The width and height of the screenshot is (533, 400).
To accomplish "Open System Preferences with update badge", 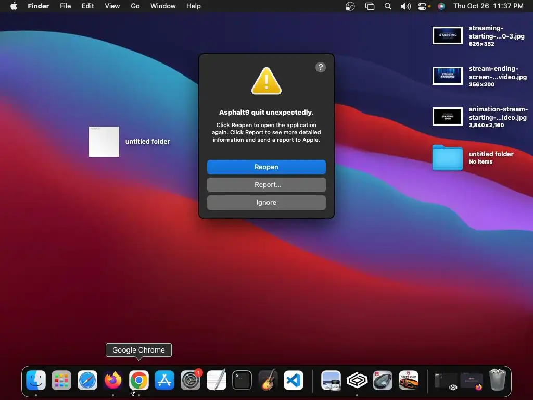I will (191, 380).
